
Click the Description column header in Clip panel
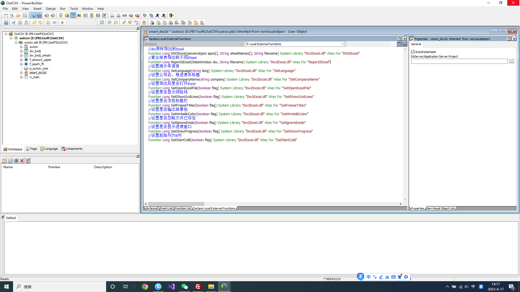116,167
